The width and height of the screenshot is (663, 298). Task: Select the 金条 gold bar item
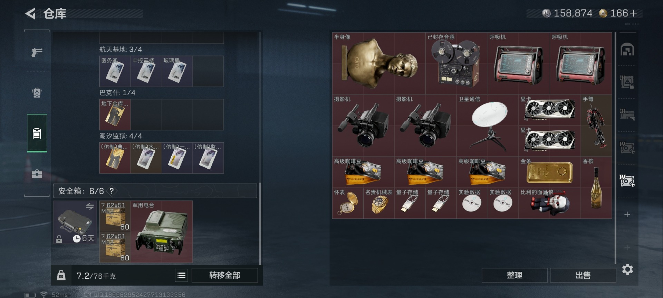pyautogui.click(x=550, y=172)
